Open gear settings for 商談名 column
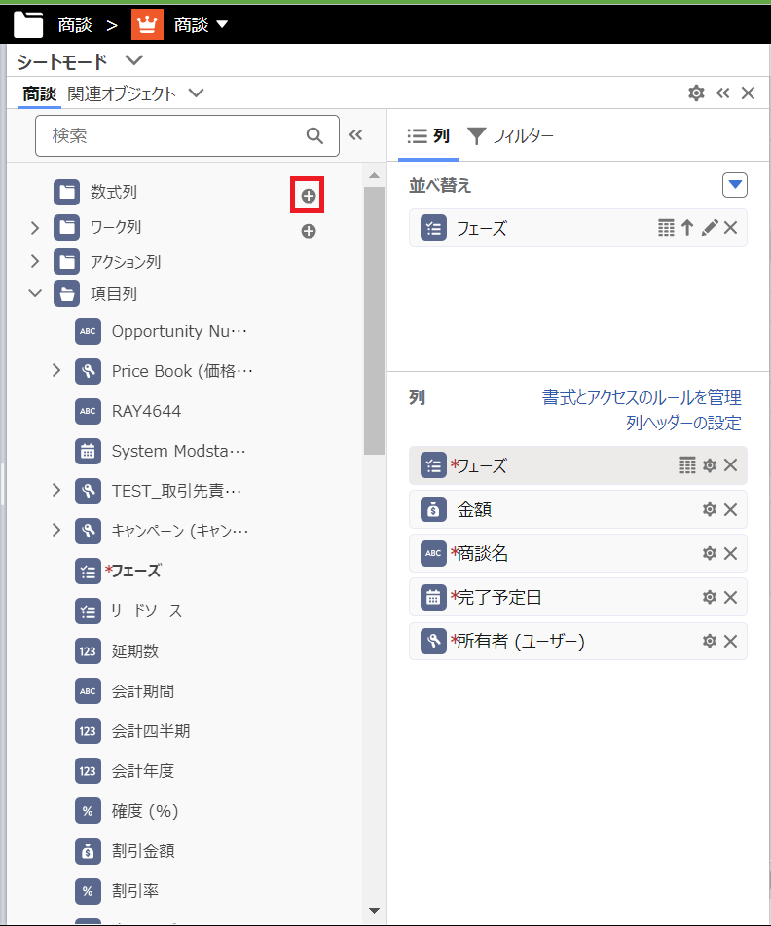The image size is (771, 926). point(710,553)
